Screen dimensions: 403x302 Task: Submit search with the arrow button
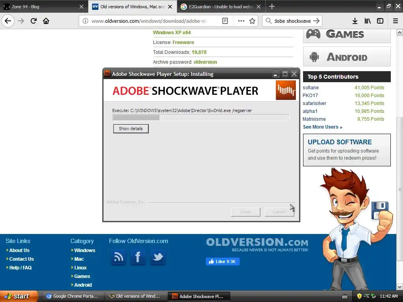coord(316,21)
